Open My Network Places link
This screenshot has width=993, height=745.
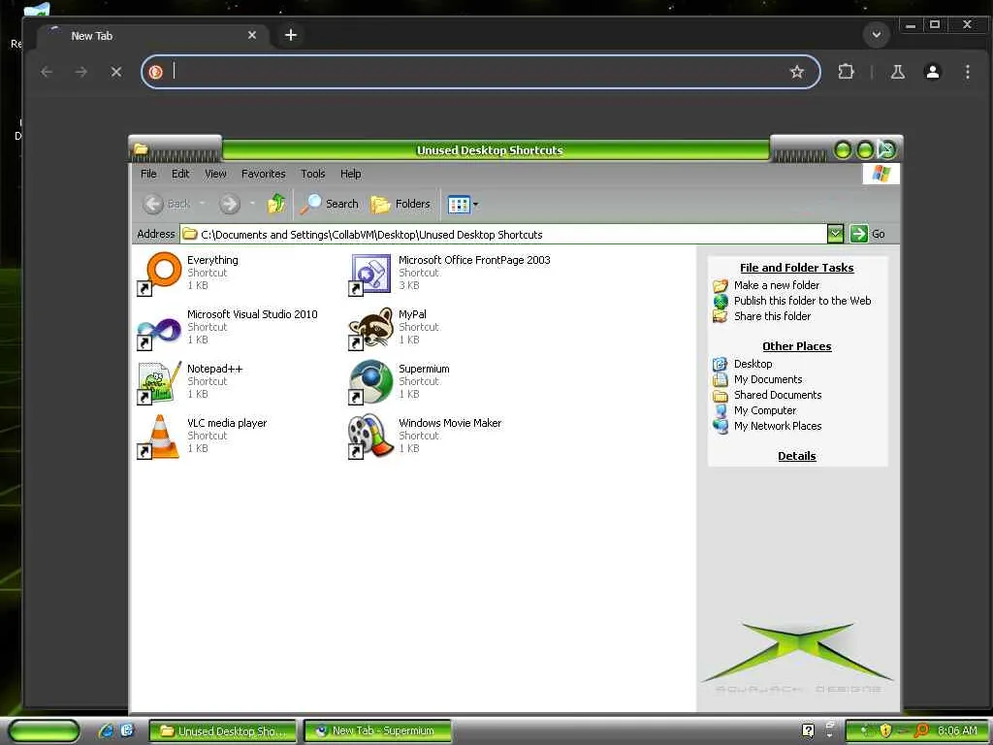(x=778, y=426)
